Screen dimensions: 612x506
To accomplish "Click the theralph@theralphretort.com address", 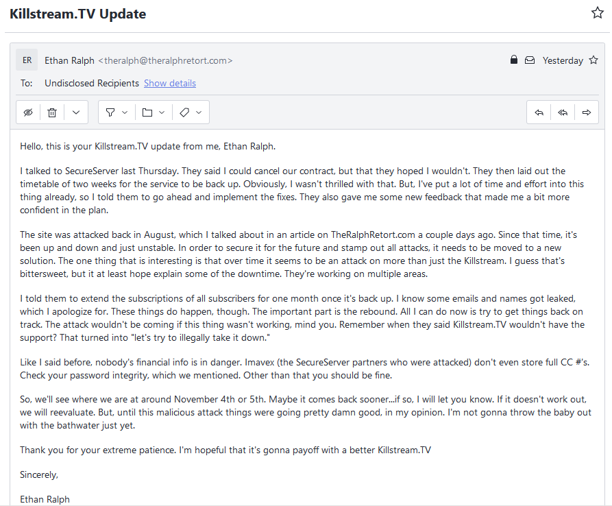I will [x=165, y=60].
